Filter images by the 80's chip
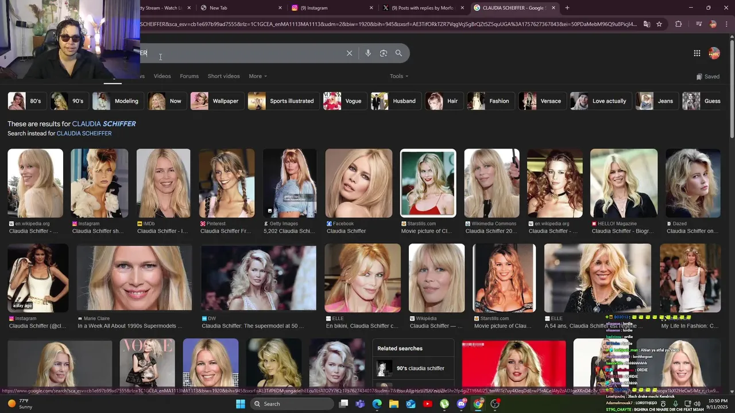Image resolution: width=735 pixels, height=413 pixels. (x=26, y=101)
